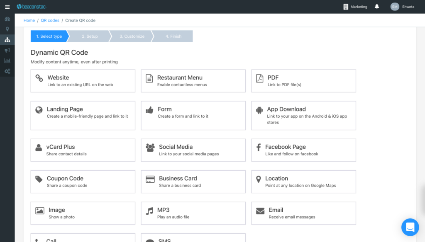425x242 pixels.
Task: Choose the Image title text
Action: pyautogui.click(x=56, y=210)
